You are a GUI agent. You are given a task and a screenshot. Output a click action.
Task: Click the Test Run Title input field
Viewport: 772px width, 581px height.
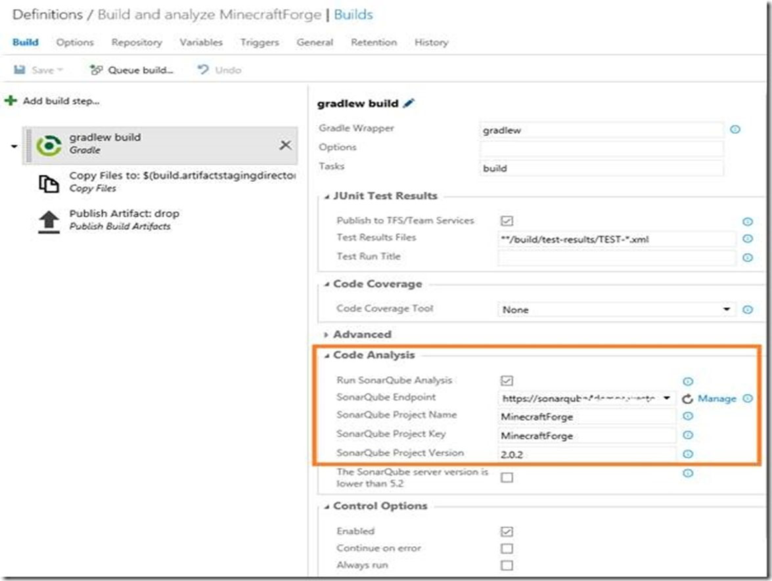coord(616,257)
